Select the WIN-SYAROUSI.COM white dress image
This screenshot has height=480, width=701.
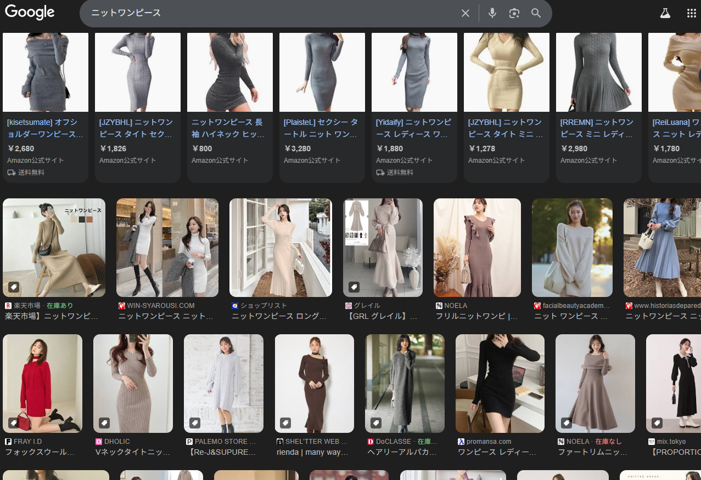tap(167, 248)
